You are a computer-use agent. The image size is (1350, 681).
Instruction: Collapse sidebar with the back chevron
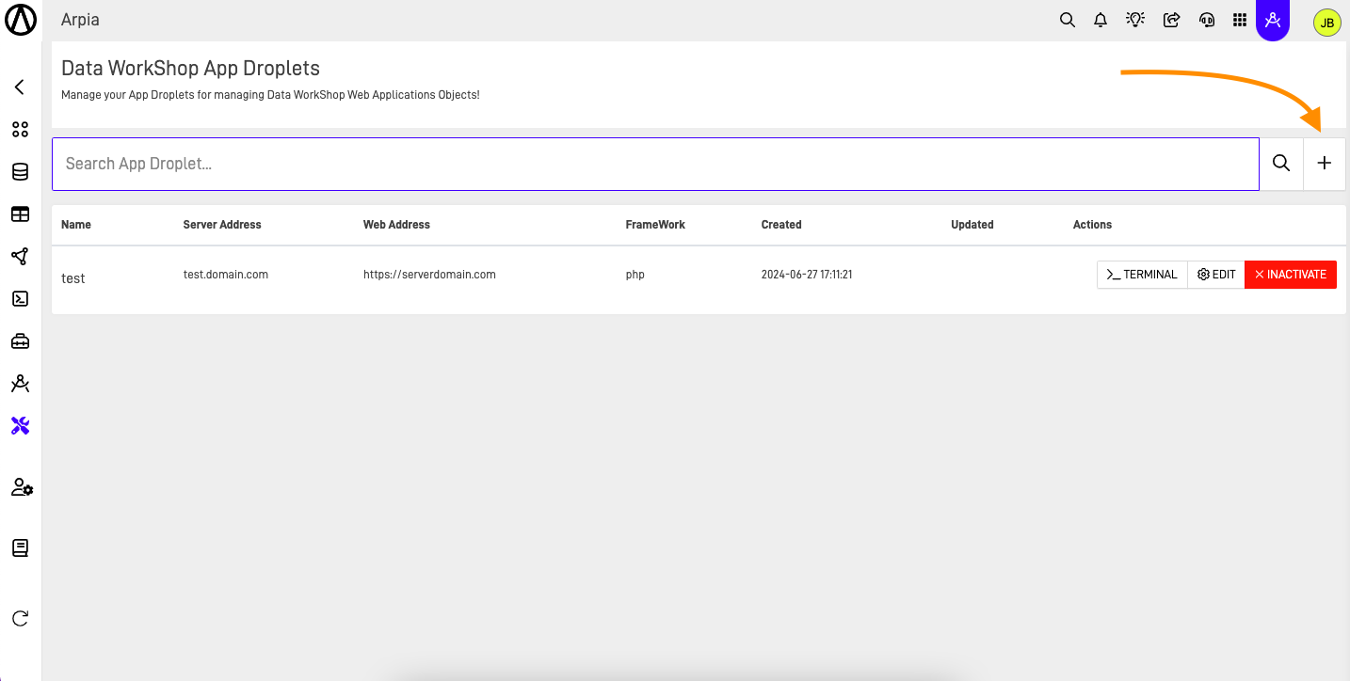tap(20, 87)
